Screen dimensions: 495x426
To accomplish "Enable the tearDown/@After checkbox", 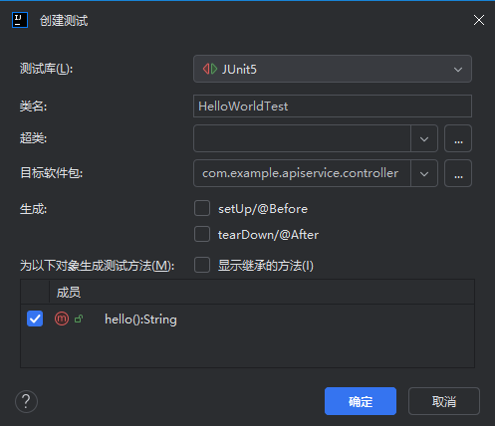I will coord(202,234).
